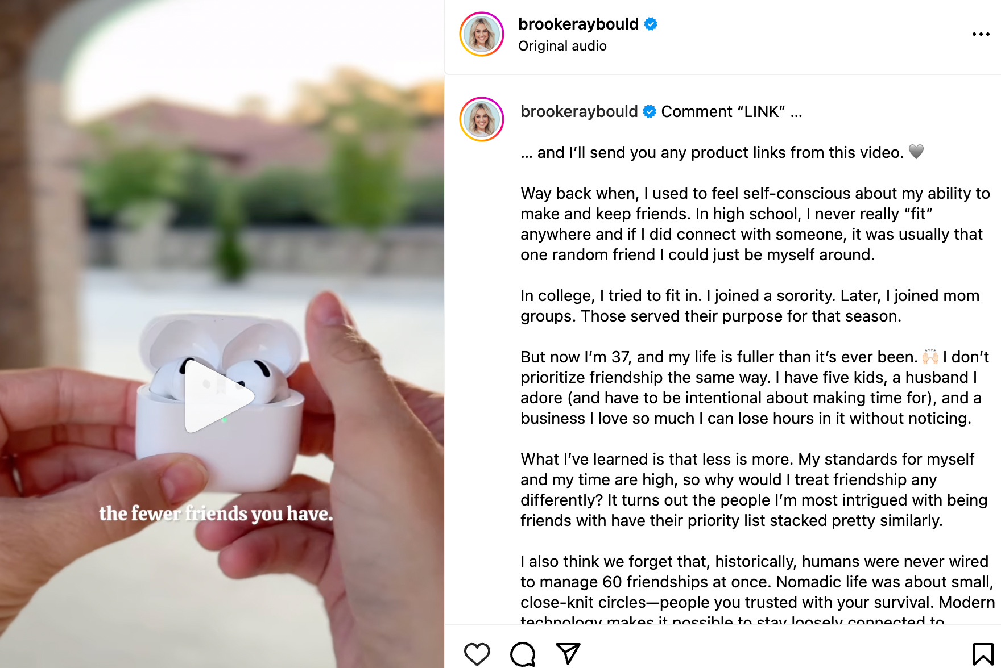Click verified badge in caption
This screenshot has height=668, width=1001.
(650, 111)
